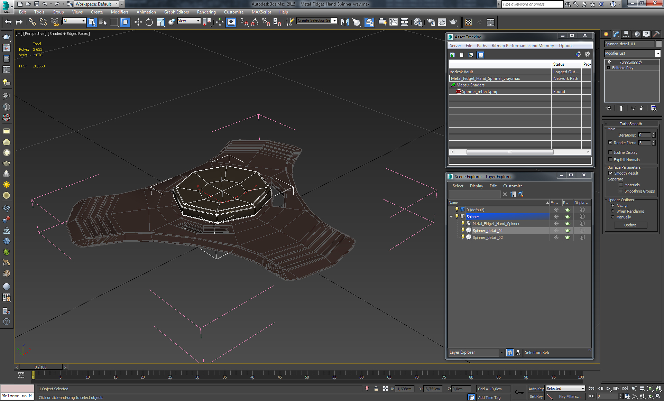The image size is (664, 401).
Task: Open the Graph Editors menu
Action: point(176,12)
